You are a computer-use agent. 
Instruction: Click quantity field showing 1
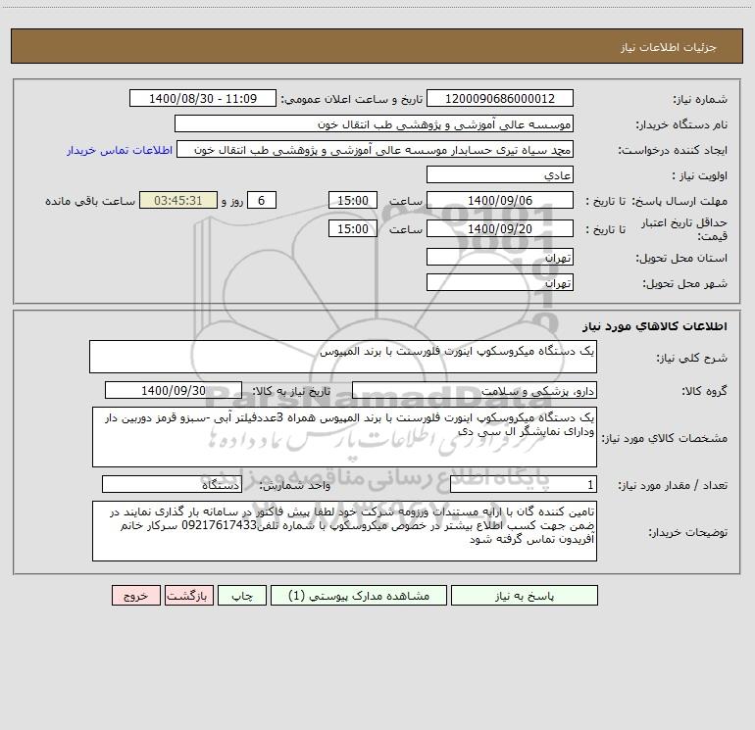[x=524, y=484]
